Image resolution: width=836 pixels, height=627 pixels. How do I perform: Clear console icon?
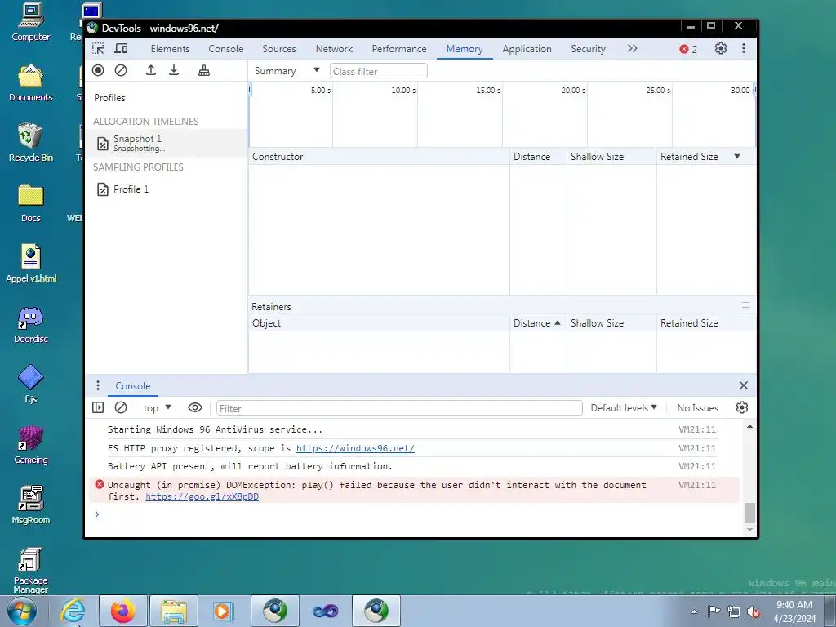(x=121, y=408)
